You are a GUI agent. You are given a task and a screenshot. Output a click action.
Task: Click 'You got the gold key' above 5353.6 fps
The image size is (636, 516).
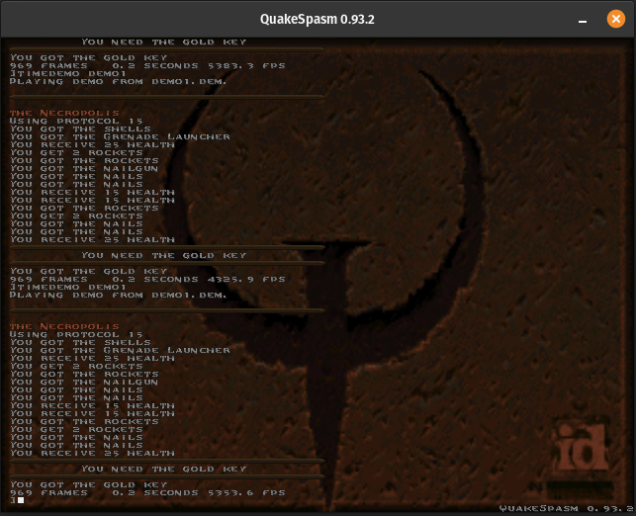88,484
